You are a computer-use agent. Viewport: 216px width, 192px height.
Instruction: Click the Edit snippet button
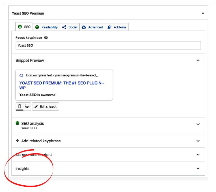point(46,106)
